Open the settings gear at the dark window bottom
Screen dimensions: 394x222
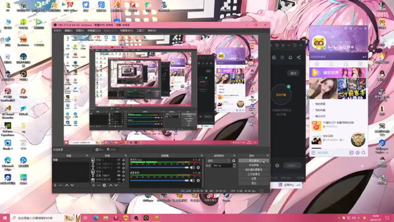point(277,165)
